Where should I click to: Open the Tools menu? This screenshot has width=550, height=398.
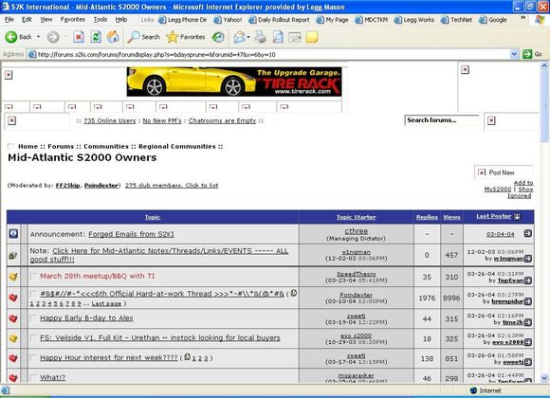(101, 19)
